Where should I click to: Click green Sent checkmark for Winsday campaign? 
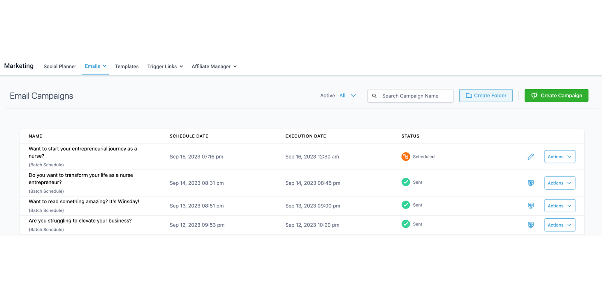click(x=406, y=205)
